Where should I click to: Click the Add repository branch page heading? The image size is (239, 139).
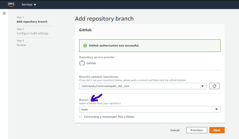(x=104, y=18)
